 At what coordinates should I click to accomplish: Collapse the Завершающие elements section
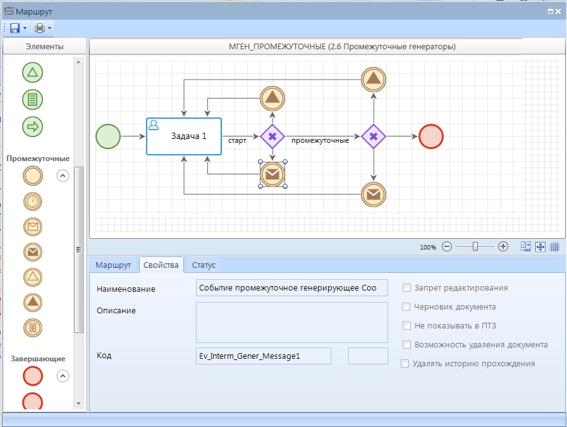pos(63,376)
